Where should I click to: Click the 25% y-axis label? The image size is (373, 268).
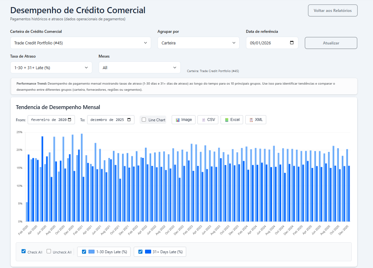pos(19,132)
